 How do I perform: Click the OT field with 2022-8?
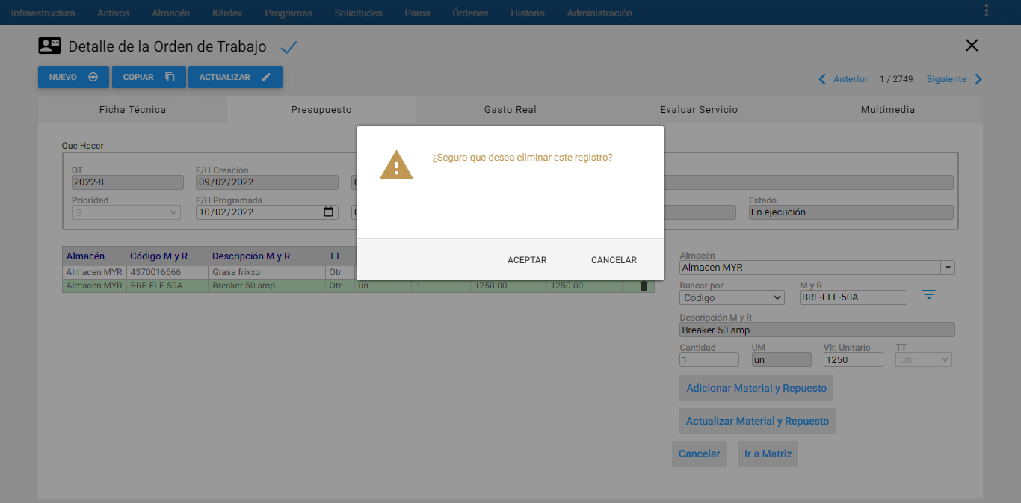point(127,182)
